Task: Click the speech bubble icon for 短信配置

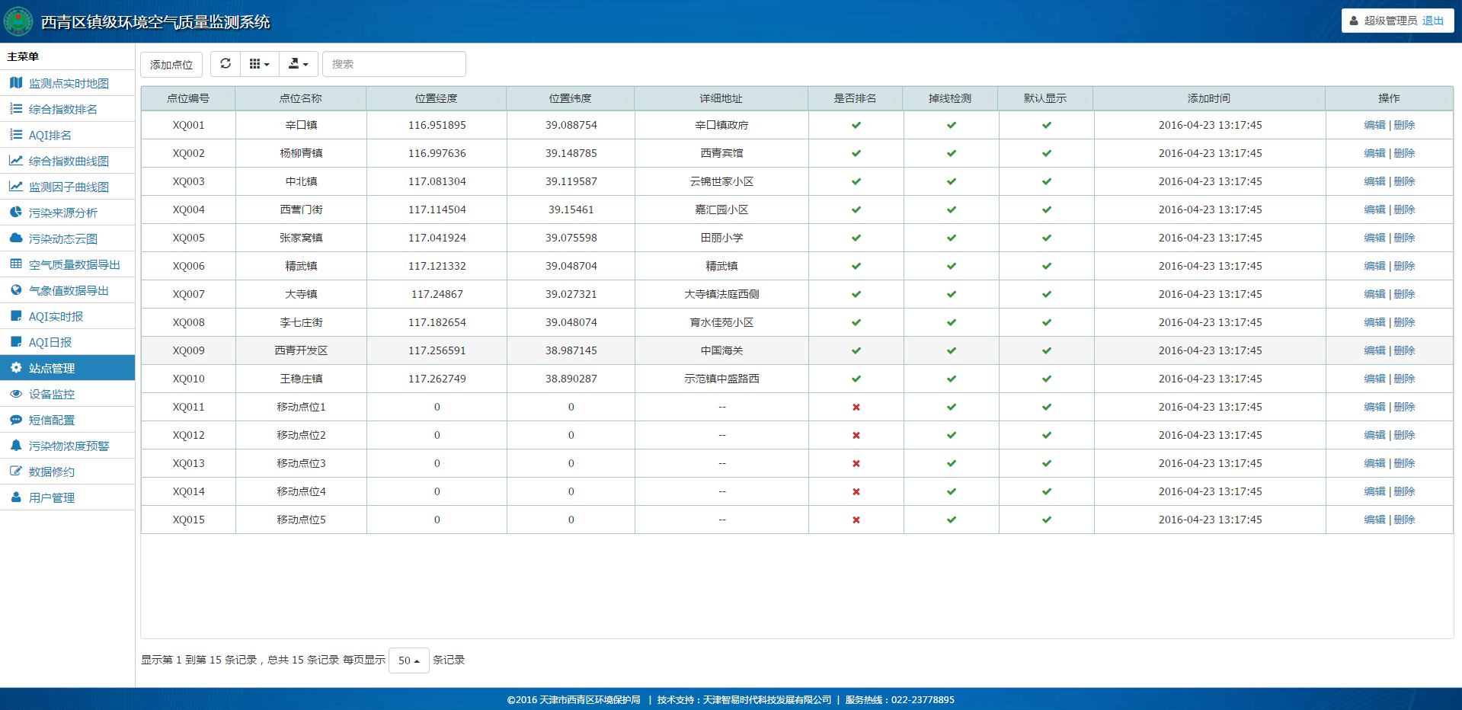Action: (x=16, y=420)
